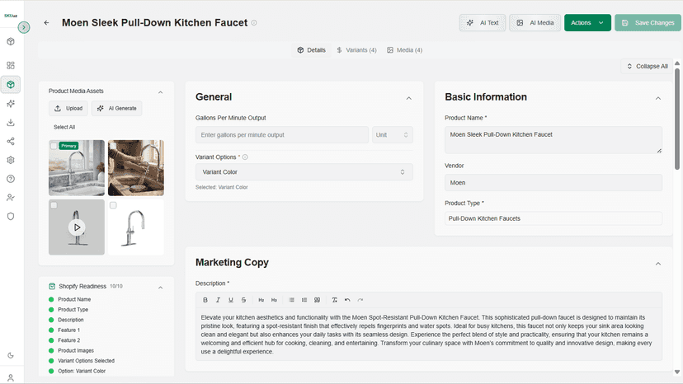This screenshot has height=384, width=683.
Task: Set Heading 3 style in editor
Action: point(274,300)
